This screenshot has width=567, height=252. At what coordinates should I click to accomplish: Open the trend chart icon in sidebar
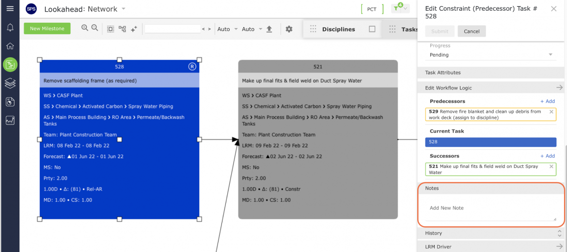[10, 120]
